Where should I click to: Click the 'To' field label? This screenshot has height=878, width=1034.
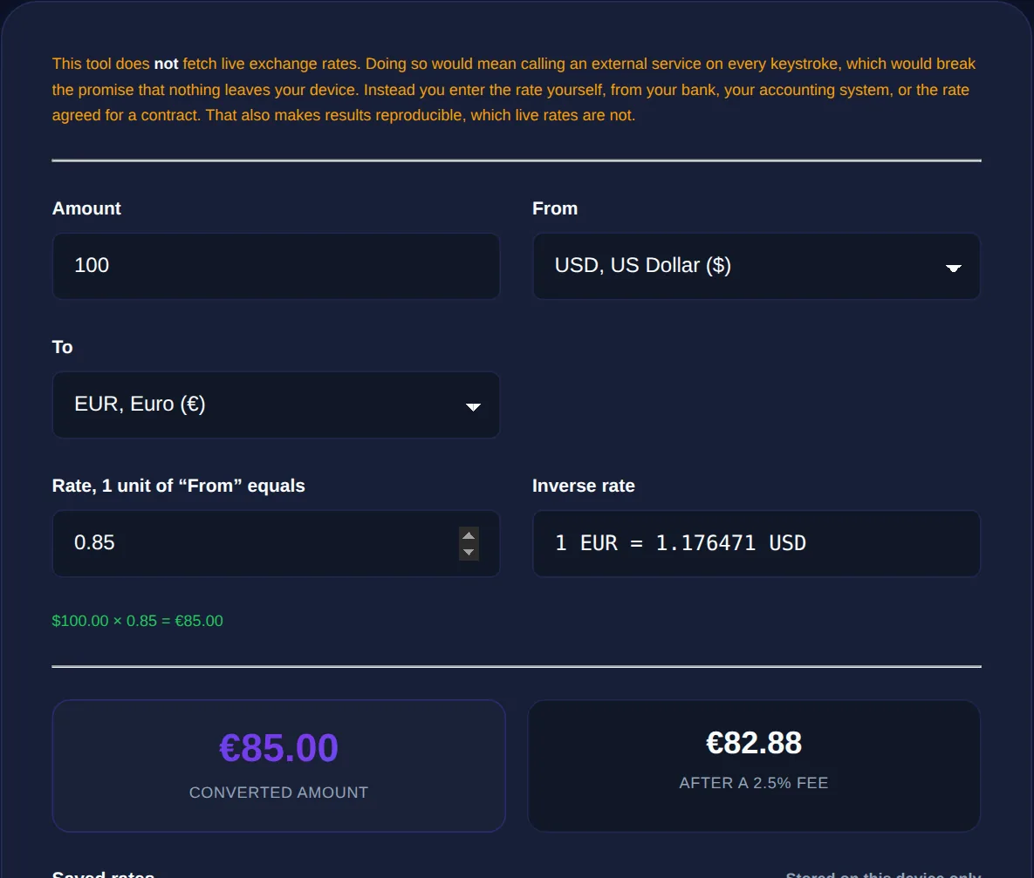coord(63,347)
